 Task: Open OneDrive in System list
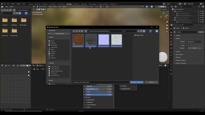tap(53, 58)
